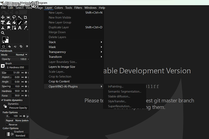Open the Filters menu
The height and width of the screenshot is (139, 209).
pyautogui.click(x=78, y=8)
